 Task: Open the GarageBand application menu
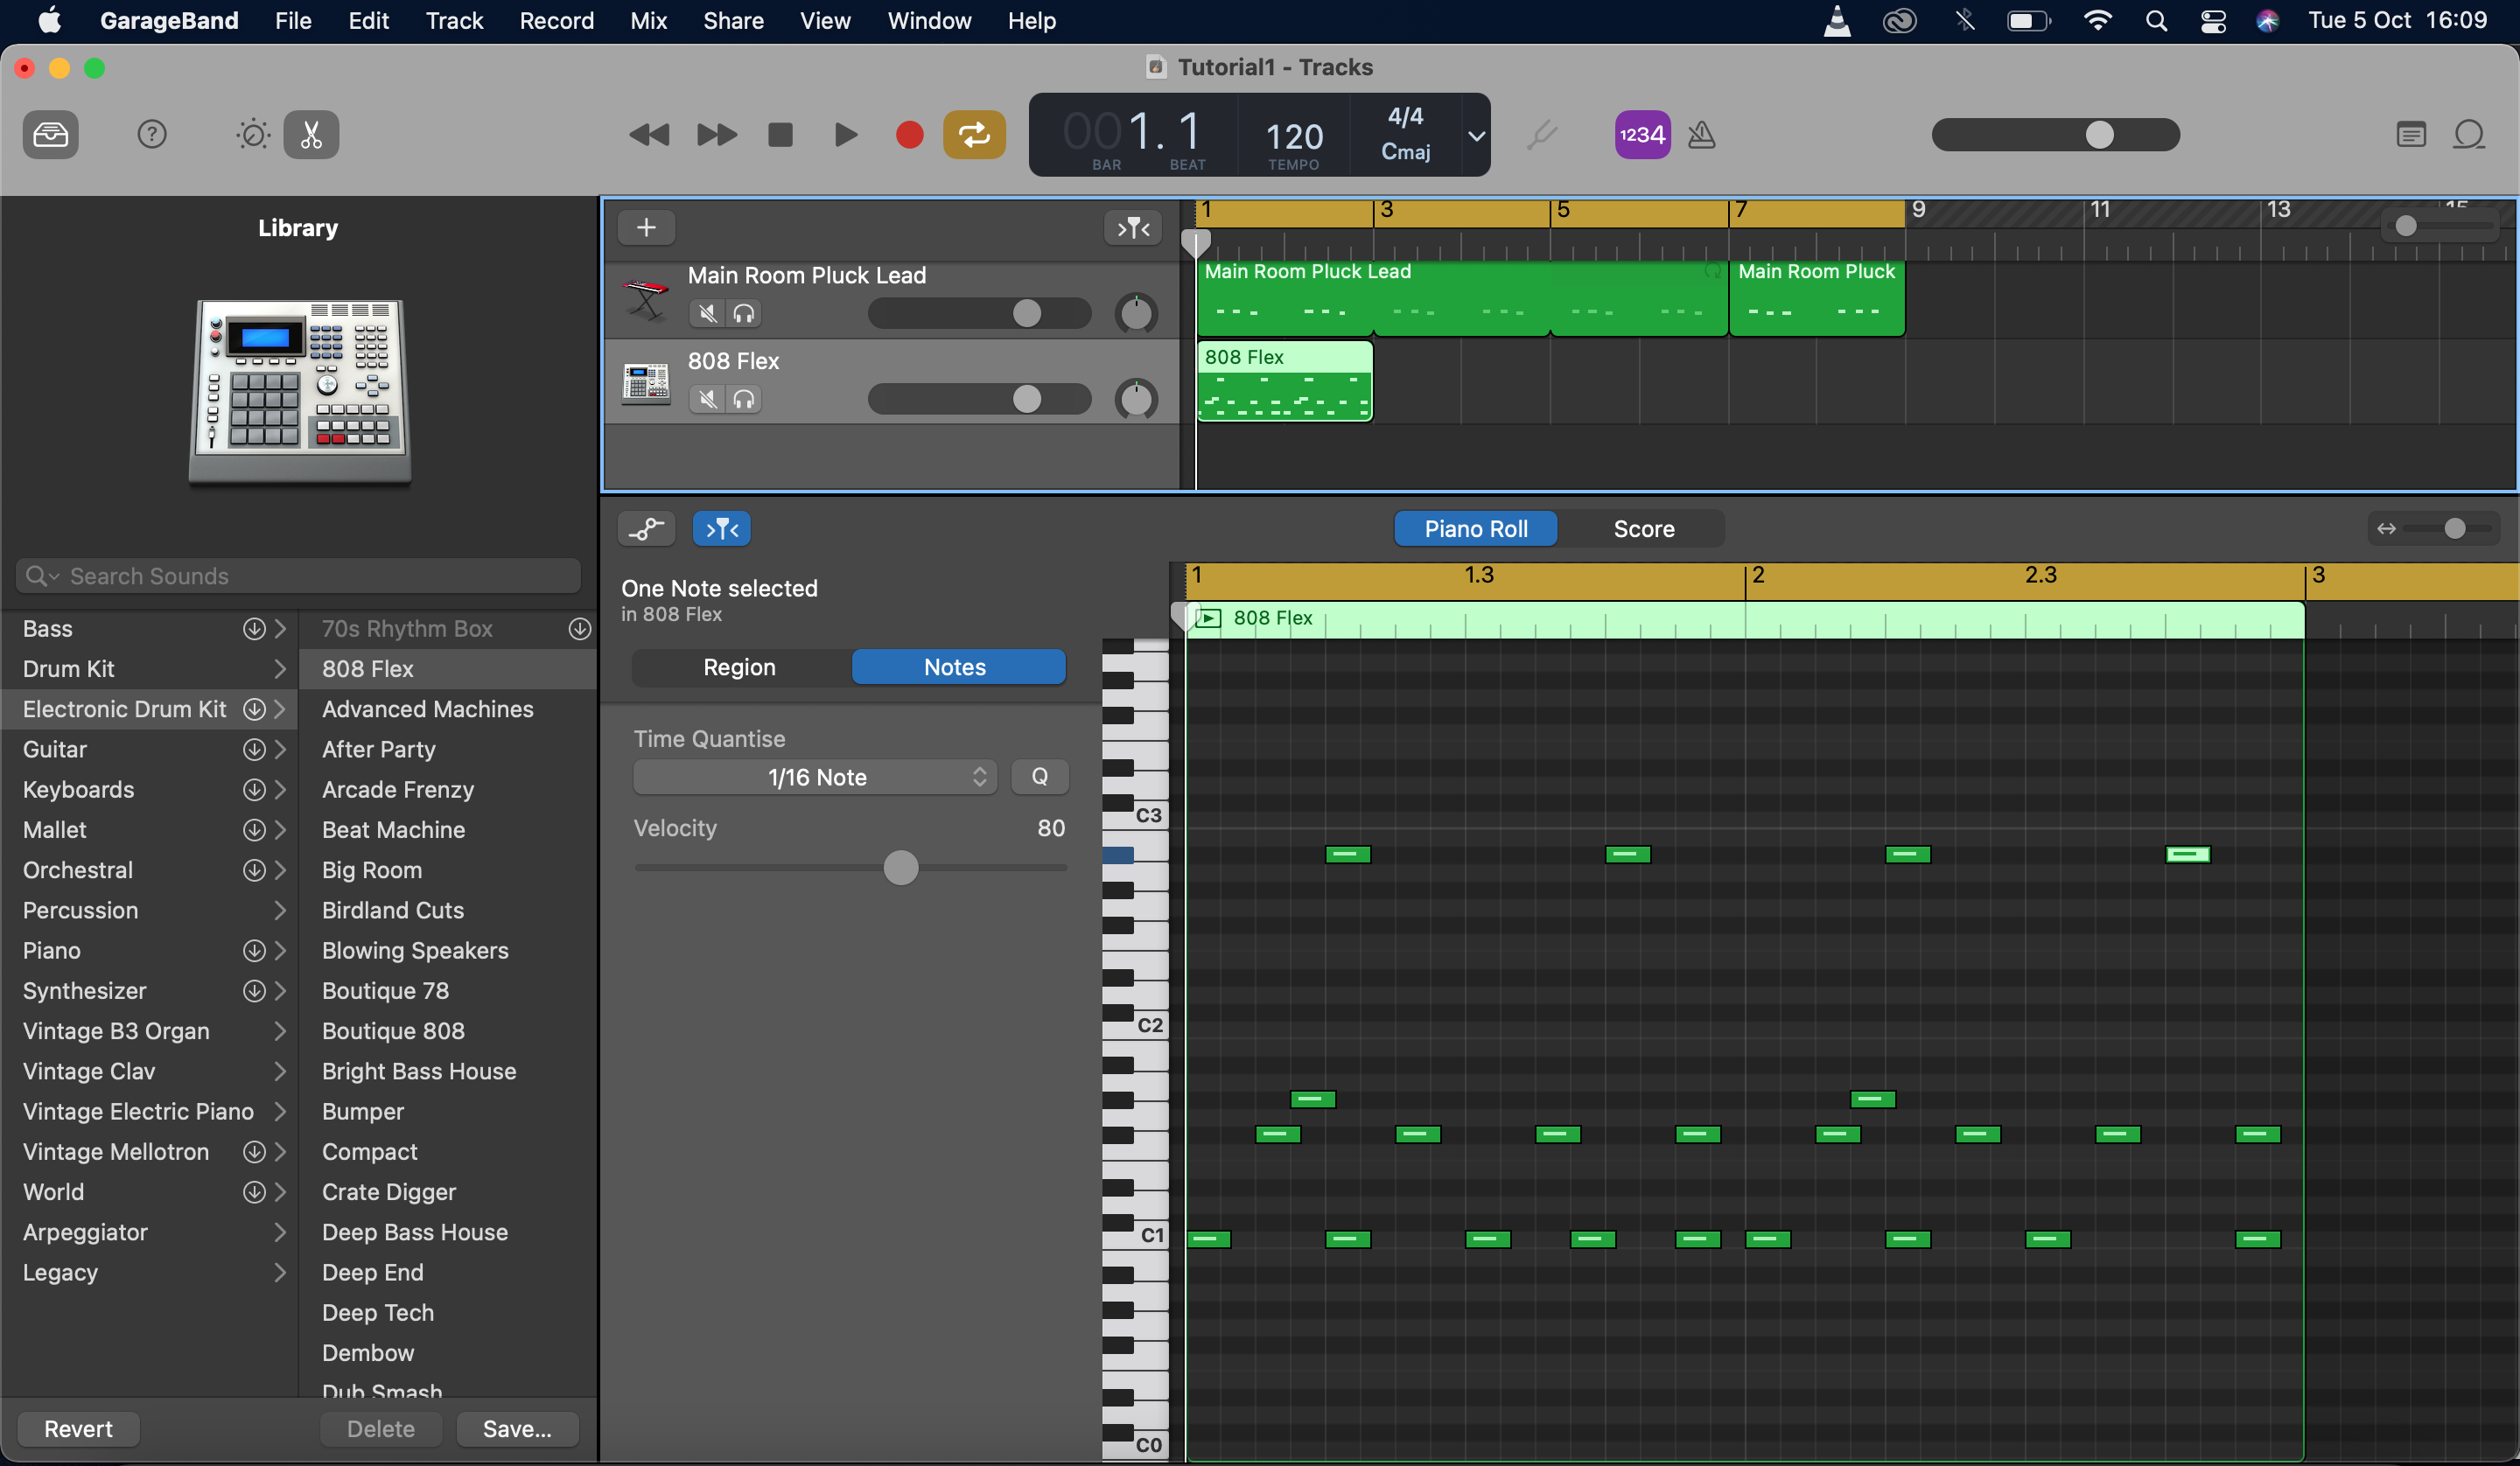(169, 19)
